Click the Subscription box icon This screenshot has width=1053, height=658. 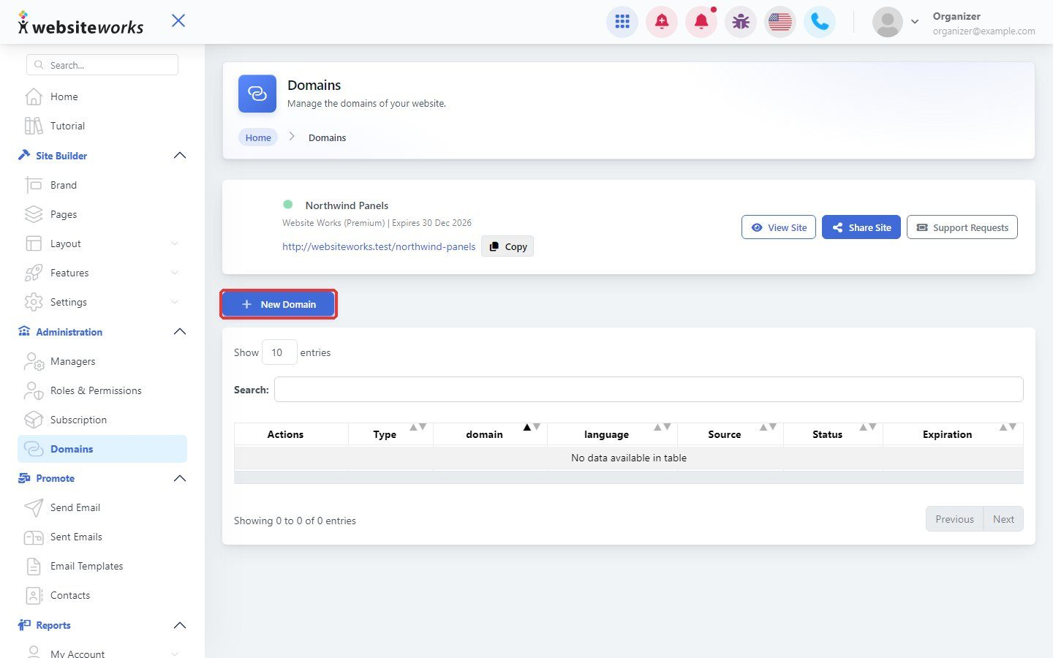pos(34,420)
